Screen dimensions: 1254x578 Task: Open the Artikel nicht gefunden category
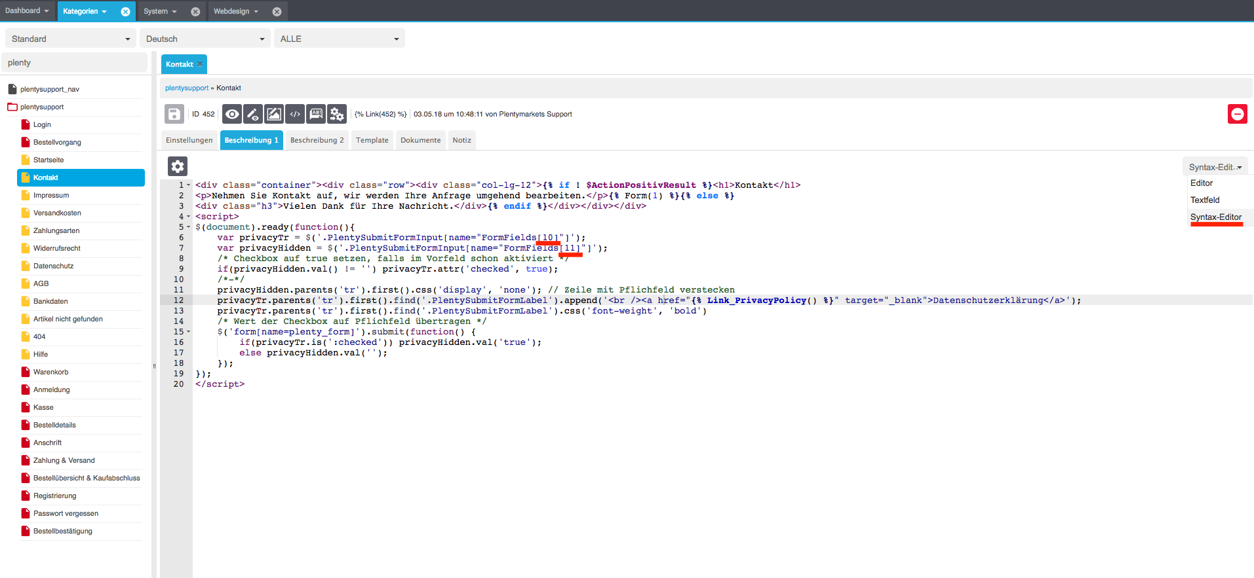coord(68,319)
